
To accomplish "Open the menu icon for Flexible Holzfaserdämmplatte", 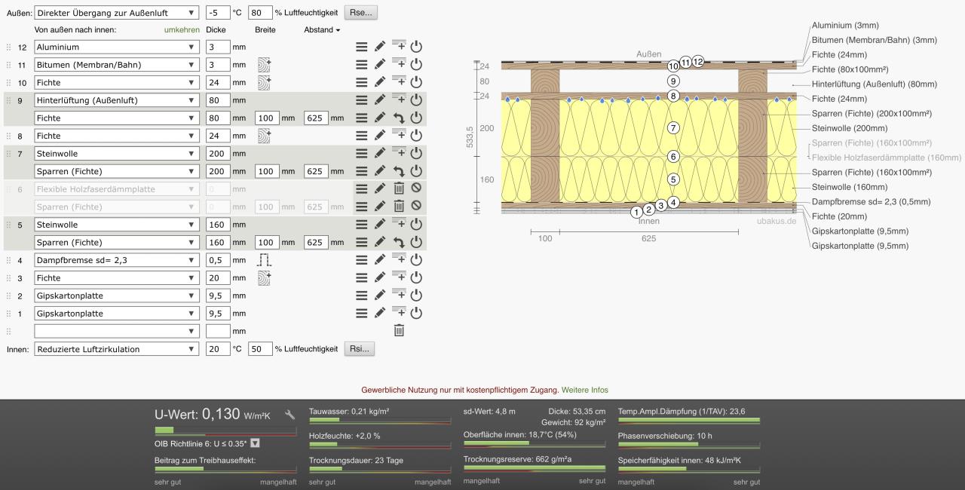I will [x=362, y=189].
